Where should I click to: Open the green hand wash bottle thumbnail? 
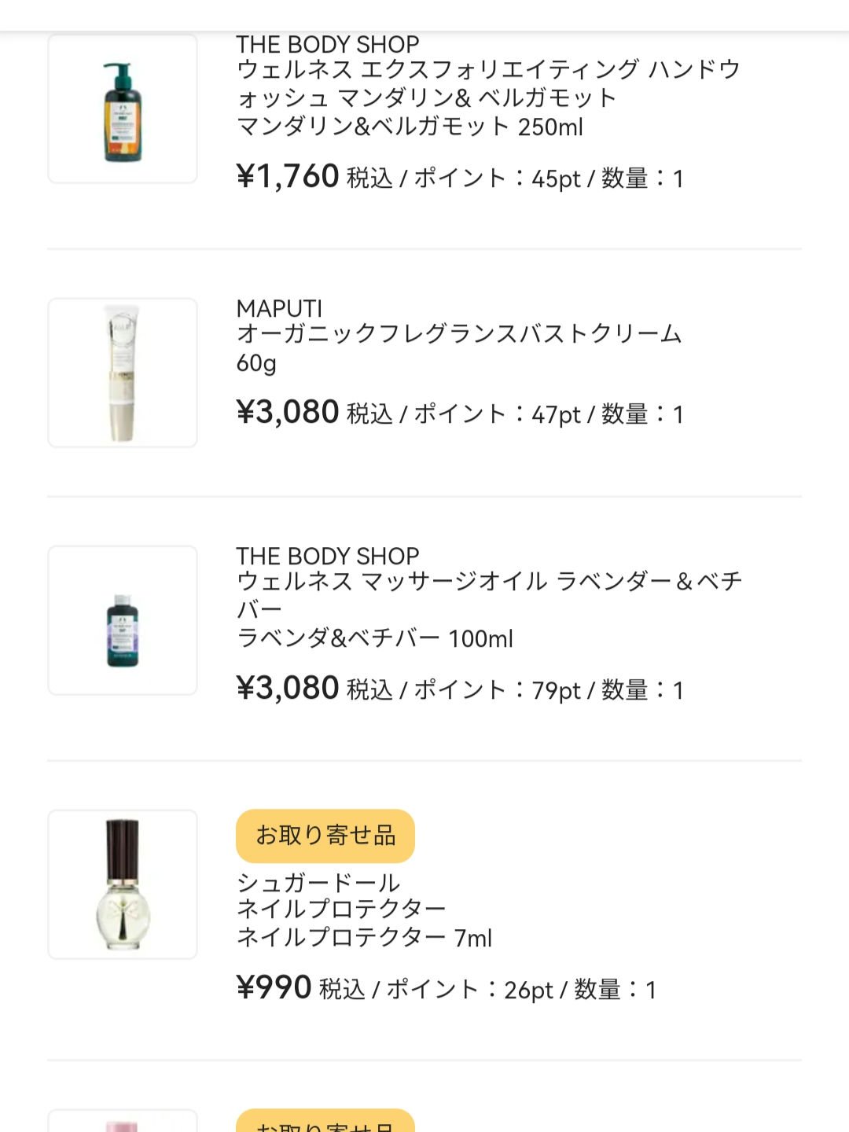click(x=123, y=109)
